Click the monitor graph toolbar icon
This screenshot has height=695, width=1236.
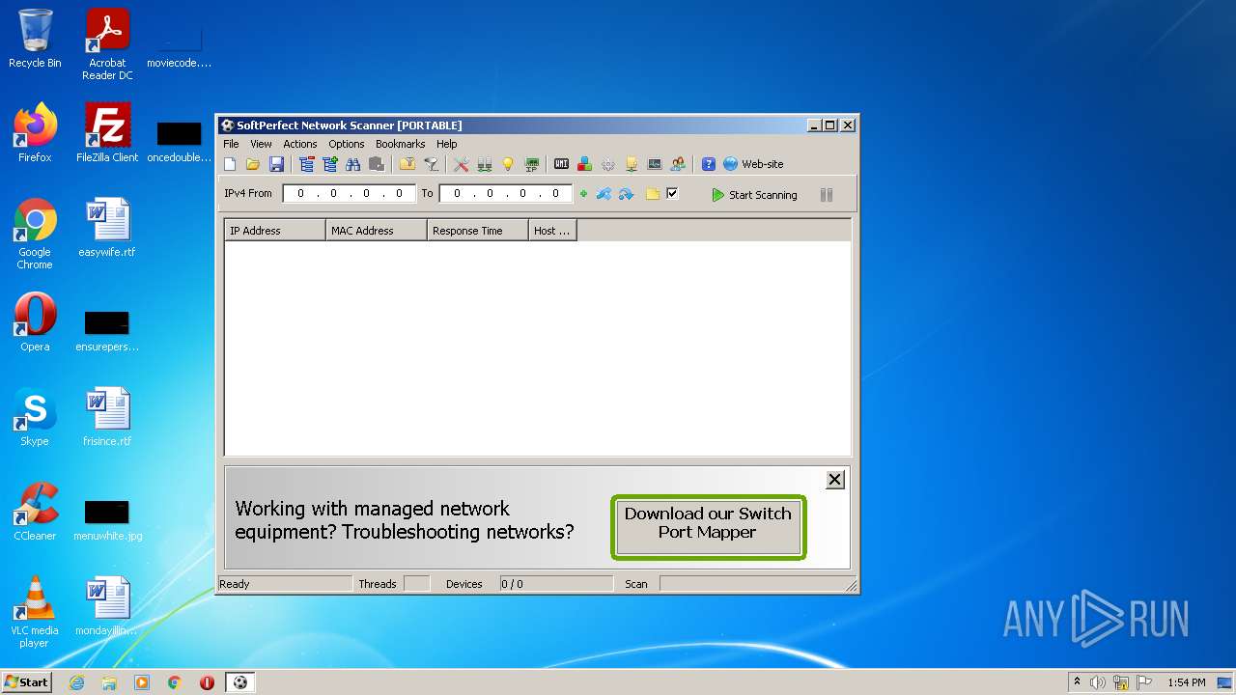655,164
